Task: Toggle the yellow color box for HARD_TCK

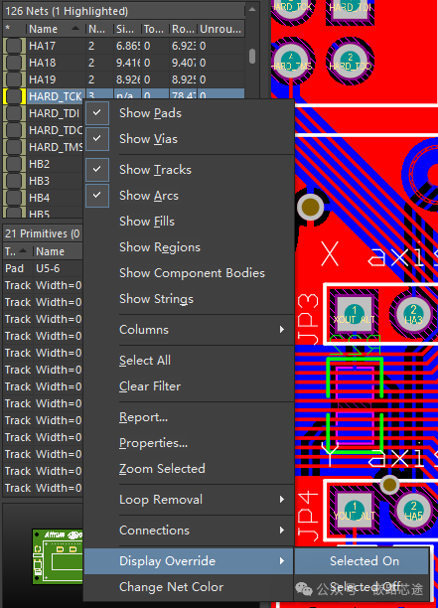Action: coord(14,96)
